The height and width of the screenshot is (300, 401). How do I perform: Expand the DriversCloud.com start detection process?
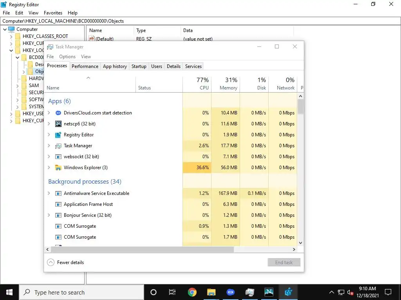(x=49, y=113)
